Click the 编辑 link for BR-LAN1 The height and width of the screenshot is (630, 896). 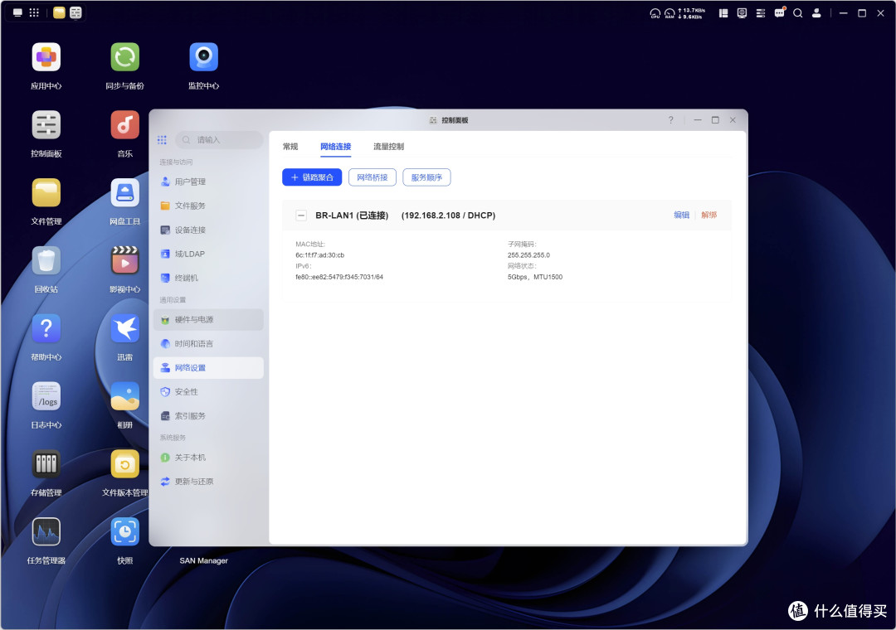tap(681, 216)
